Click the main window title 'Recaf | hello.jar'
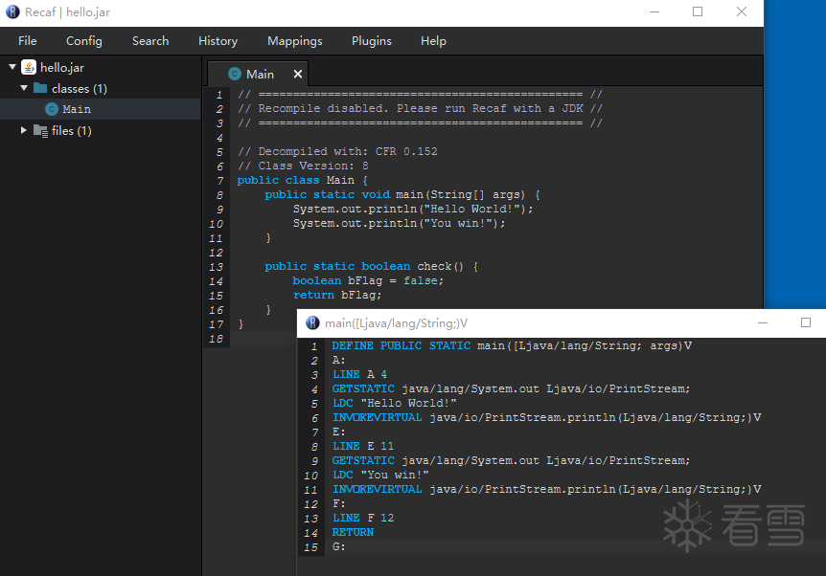 pos(67,12)
